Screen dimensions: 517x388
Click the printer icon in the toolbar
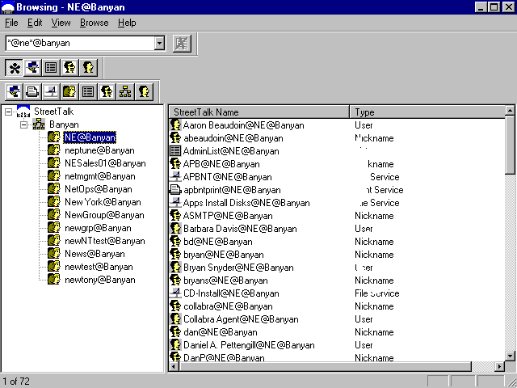coord(32,91)
